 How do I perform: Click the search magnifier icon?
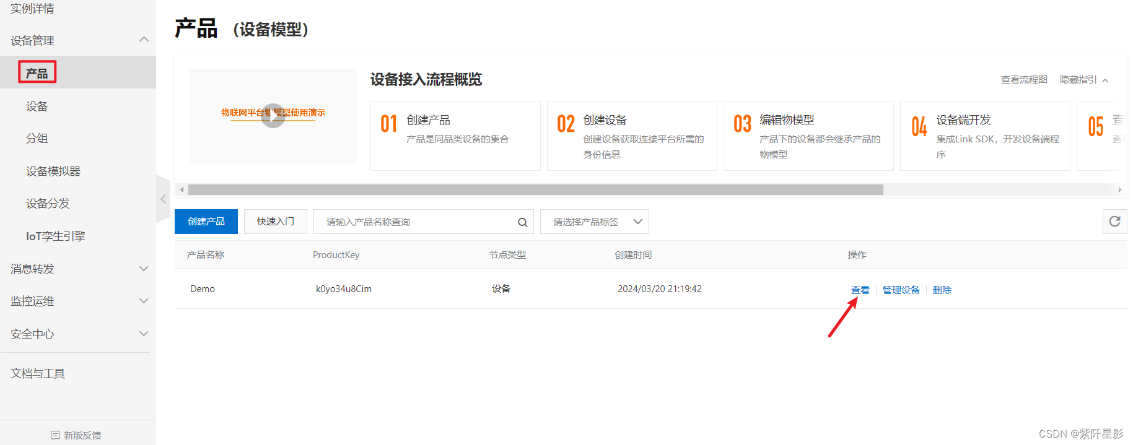[522, 222]
